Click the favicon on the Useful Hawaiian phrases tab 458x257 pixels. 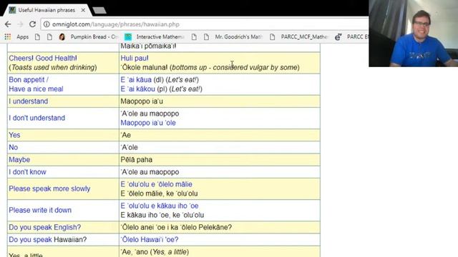[x=12, y=10]
